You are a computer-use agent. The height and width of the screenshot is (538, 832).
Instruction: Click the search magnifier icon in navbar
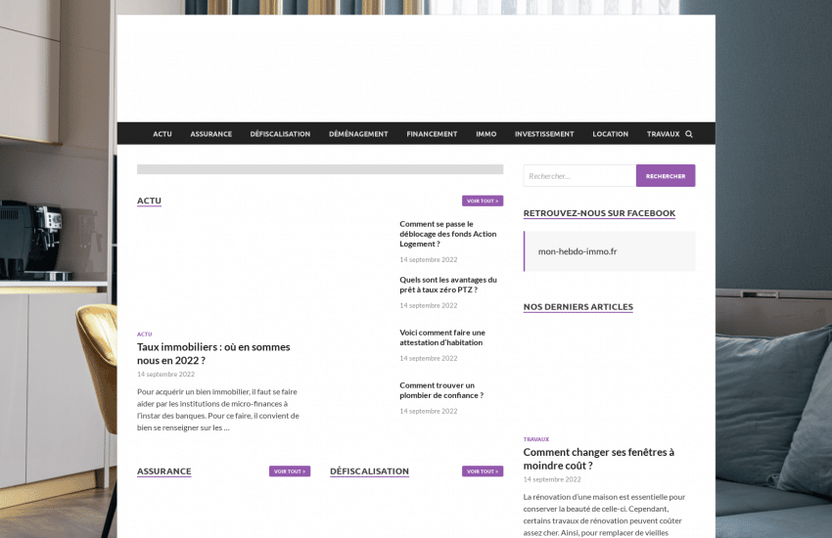tap(689, 134)
